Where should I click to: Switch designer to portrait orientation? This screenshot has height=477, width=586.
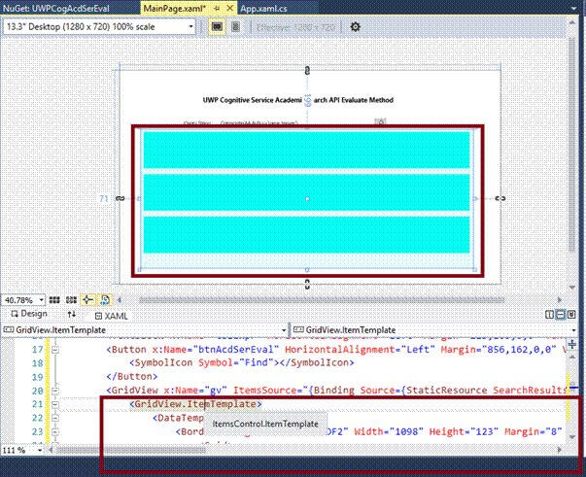pos(236,26)
